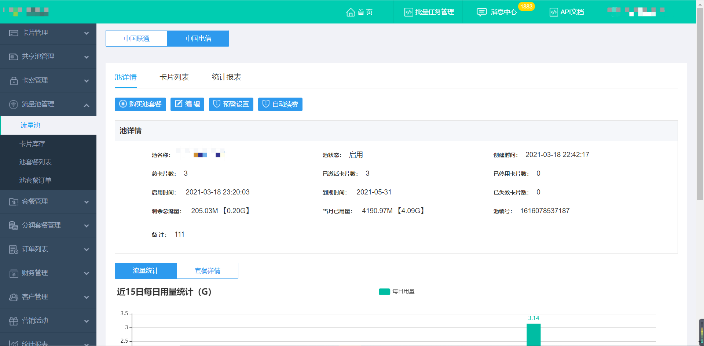Click the user account name in top bar
Viewport: 704px width, 346px height.
(636, 12)
